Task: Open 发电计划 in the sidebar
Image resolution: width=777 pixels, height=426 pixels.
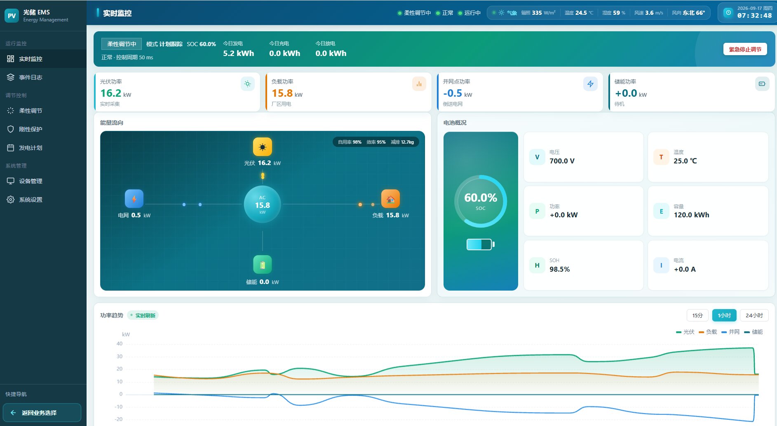Action: click(43, 148)
